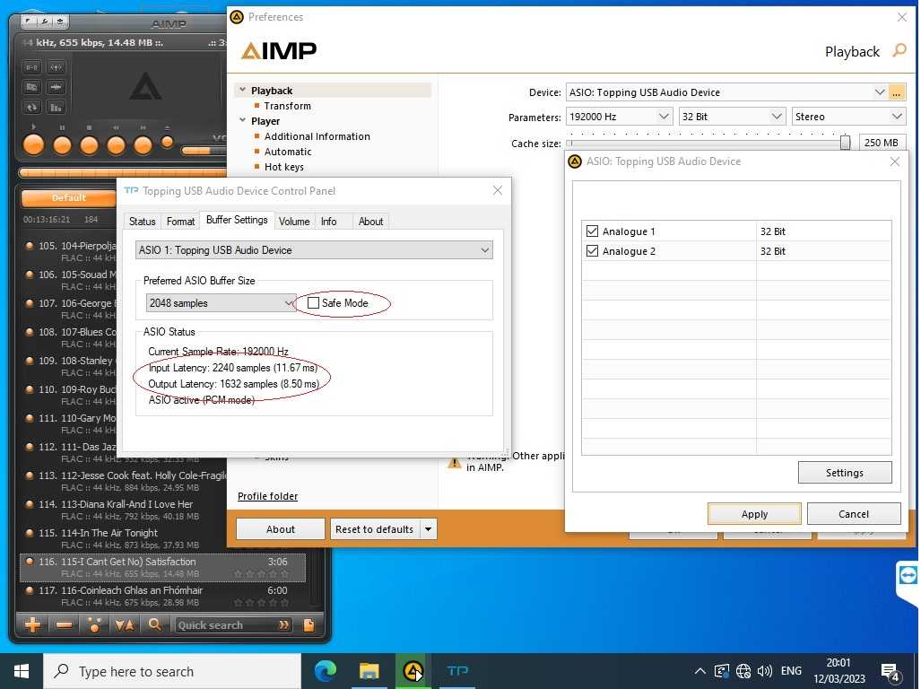Switch to the Status tab
Viewport: 921px width, 689px height.
click(x=143, y=222)
